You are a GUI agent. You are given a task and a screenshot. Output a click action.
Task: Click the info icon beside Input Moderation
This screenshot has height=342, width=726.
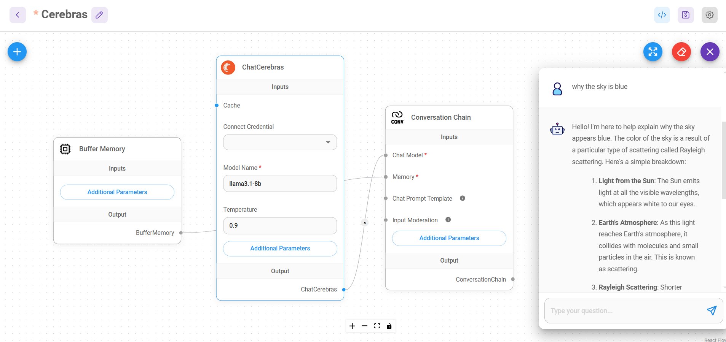(448, 220)
